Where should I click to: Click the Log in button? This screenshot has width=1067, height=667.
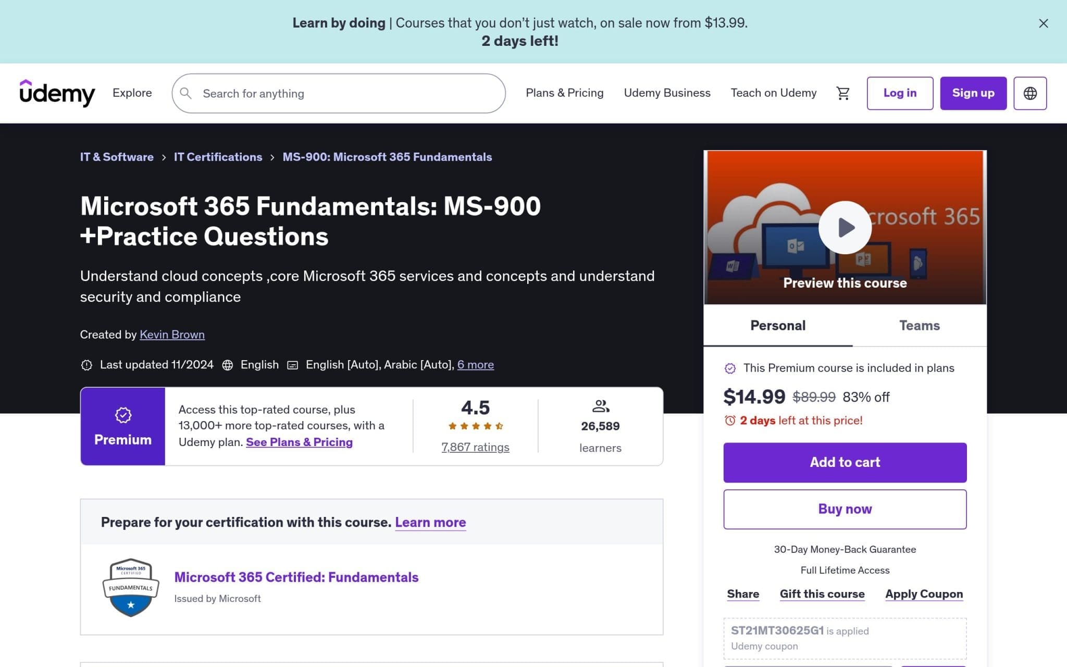(900, 93)
